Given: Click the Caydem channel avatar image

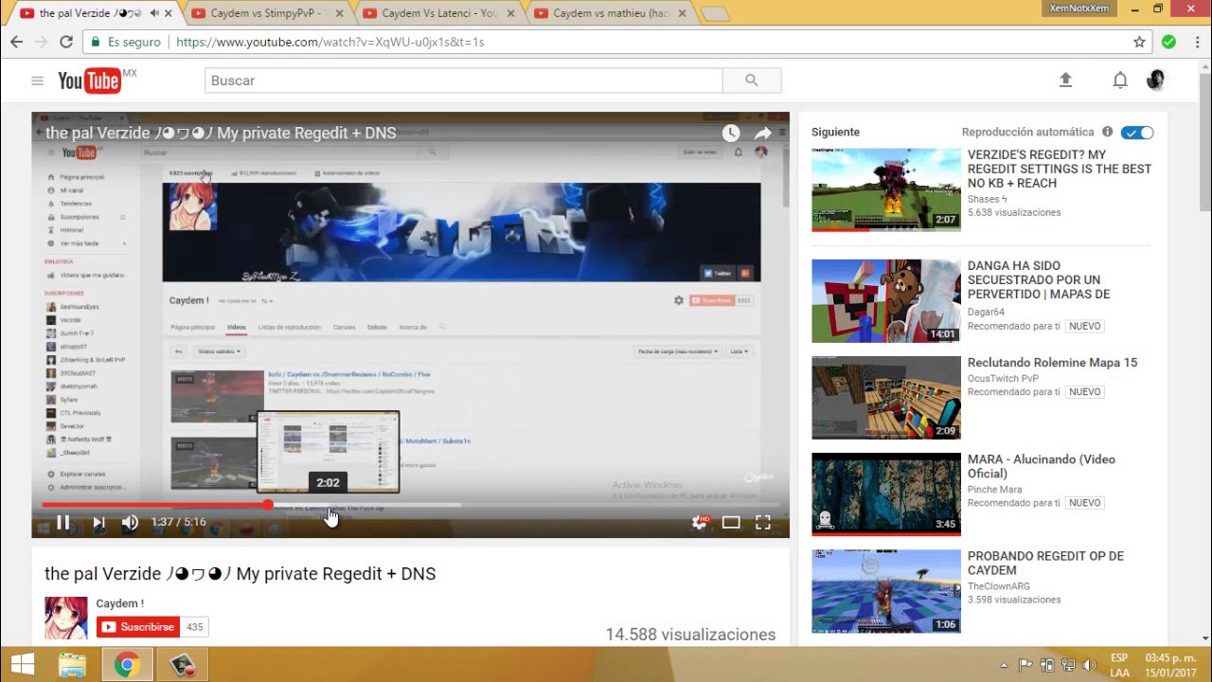Looking at the screenshot, I should click(x=66, y=618).
